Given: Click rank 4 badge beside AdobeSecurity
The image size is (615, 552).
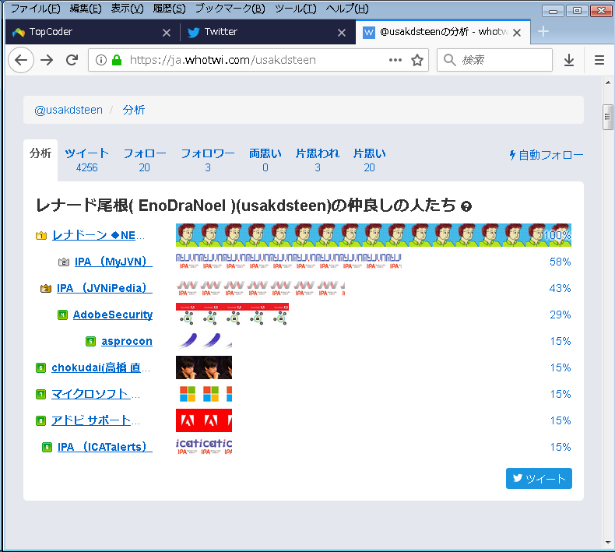Looking at the screenshot, I should tap(63, 315).
